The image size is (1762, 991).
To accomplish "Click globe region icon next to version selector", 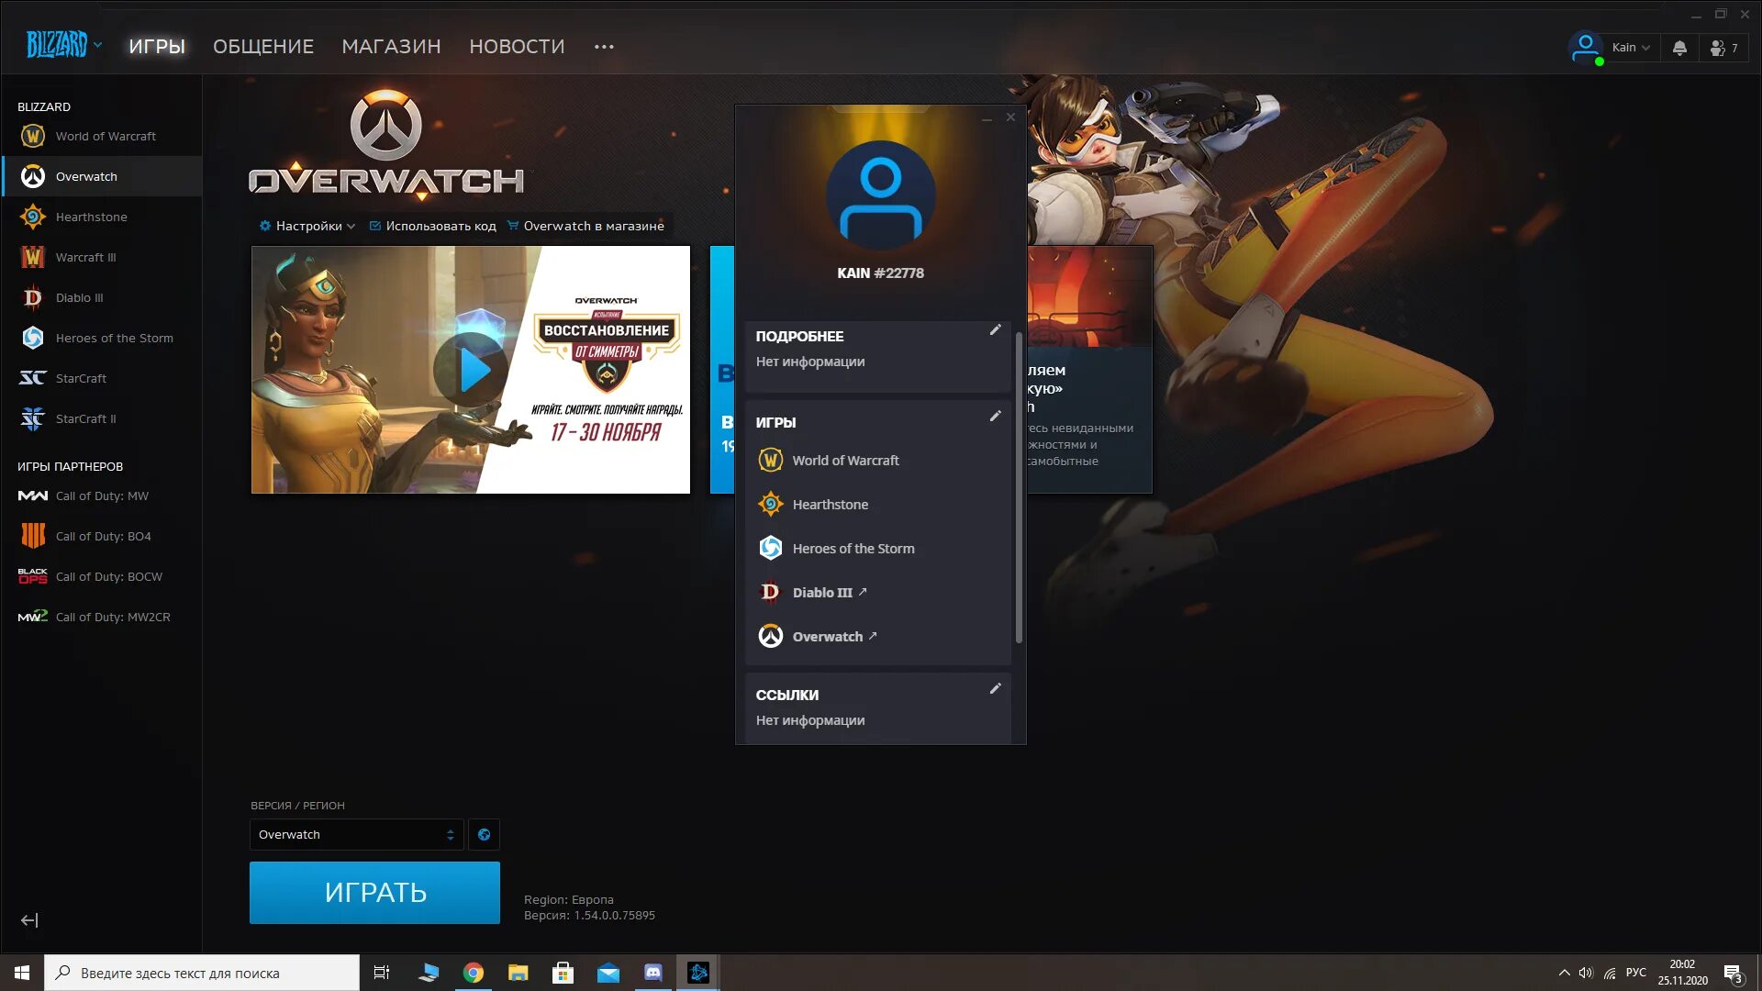I will (484, 834).
